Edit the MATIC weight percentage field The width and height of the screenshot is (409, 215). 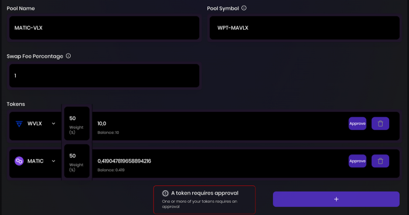tap(77, 161)
